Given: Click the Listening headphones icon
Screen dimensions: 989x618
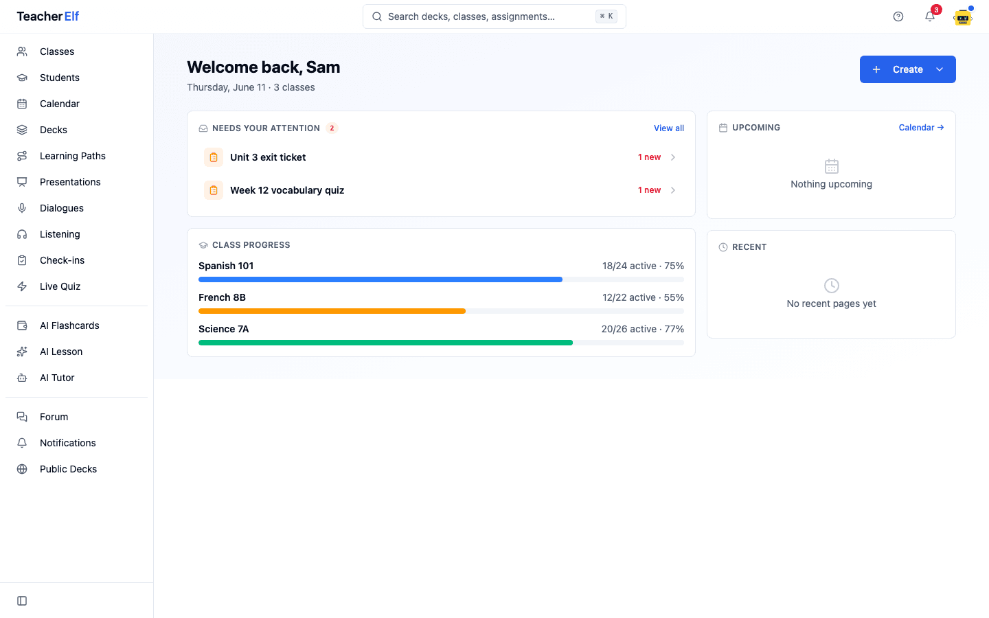Looking at the screenshot, I should [22, 234].
